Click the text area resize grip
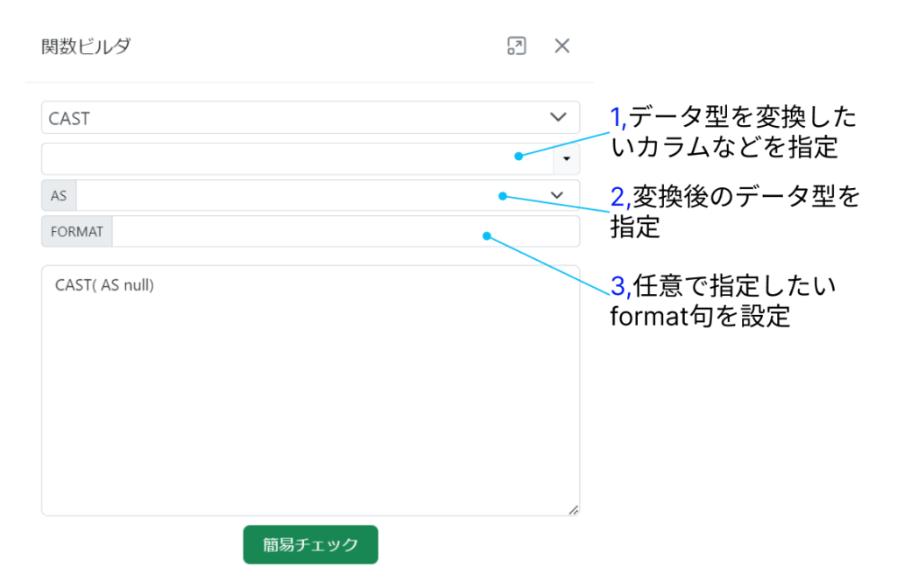This screenshot has width=897, height=574. 573,509
